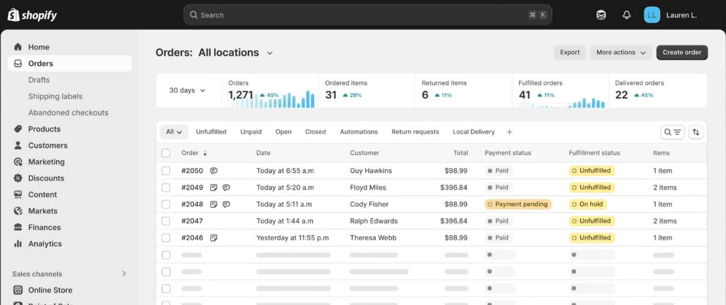Click the Orders 1,271 metric card
Viewport: 726px width, 305px height.
(270, 91)
